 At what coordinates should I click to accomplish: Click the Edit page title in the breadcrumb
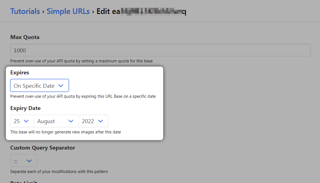click(x=141, y=11)
